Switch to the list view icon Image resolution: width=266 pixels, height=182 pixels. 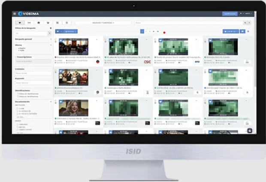click(x=248, y=31)
